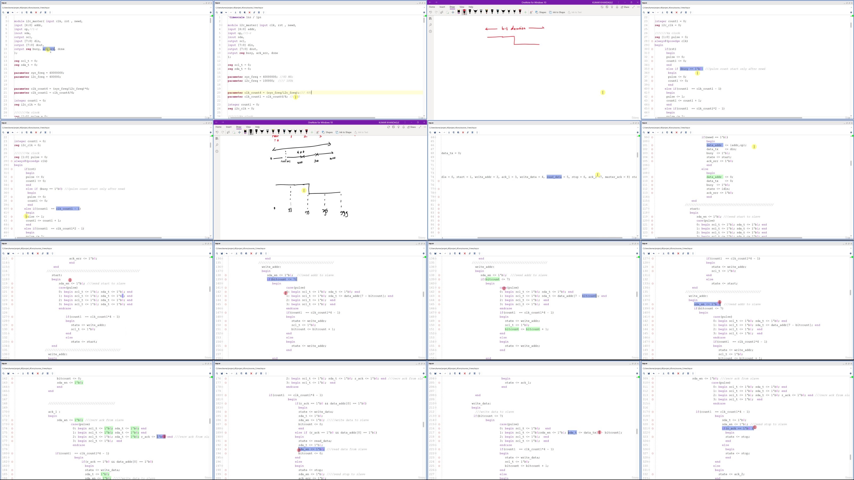The image size is (854, 480).
Task: Open notebooks navigation icon in black-sketch OneNote
Action: coord(217,138)
